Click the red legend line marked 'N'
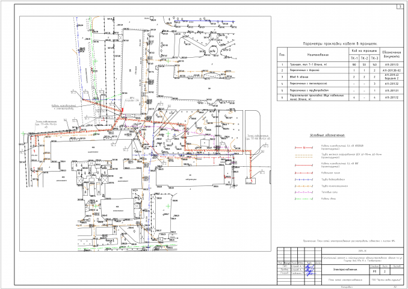 [303, 148]
